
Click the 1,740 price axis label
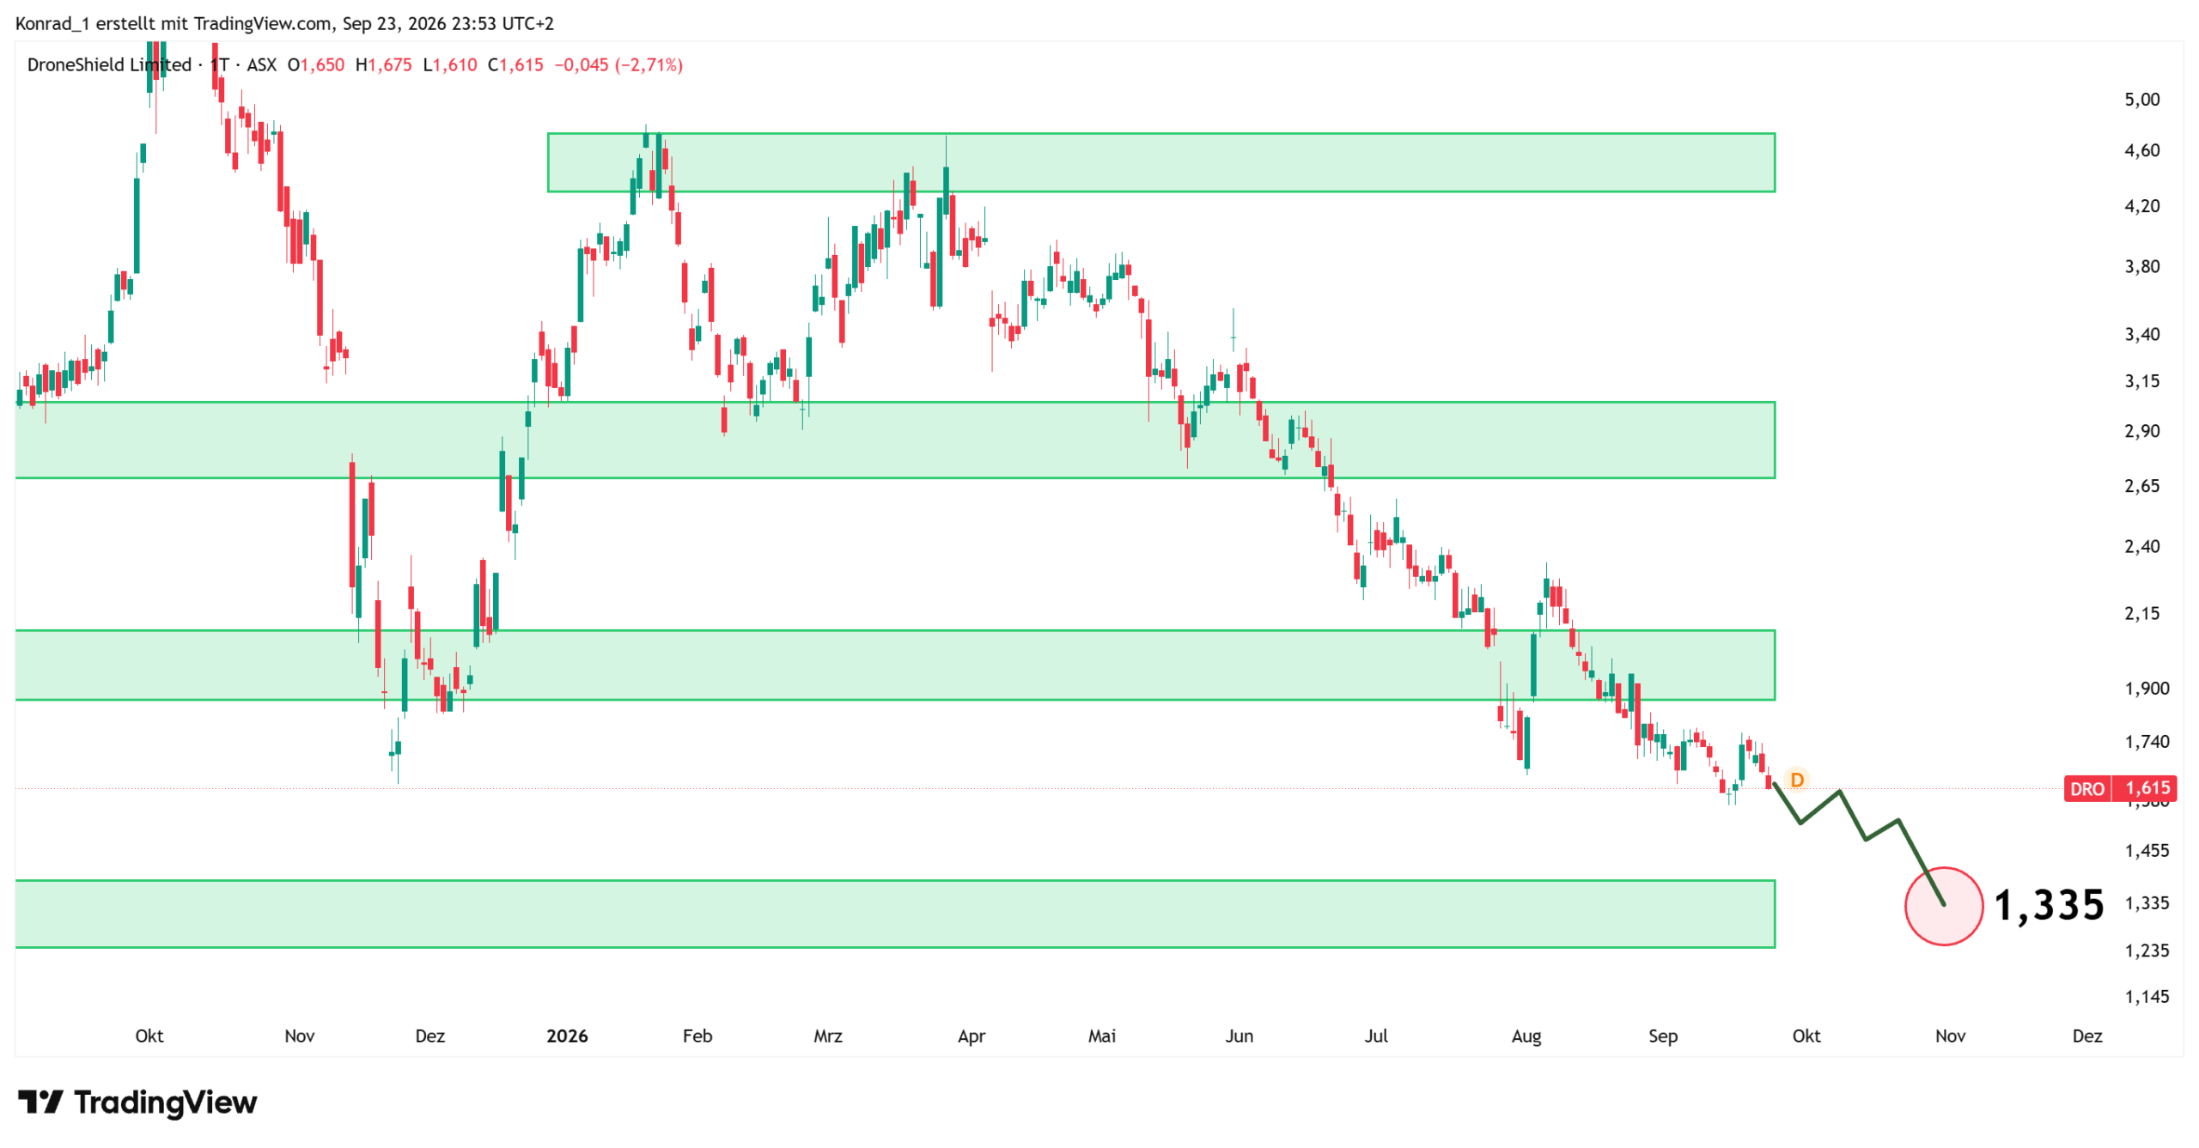coord(2147,742)
